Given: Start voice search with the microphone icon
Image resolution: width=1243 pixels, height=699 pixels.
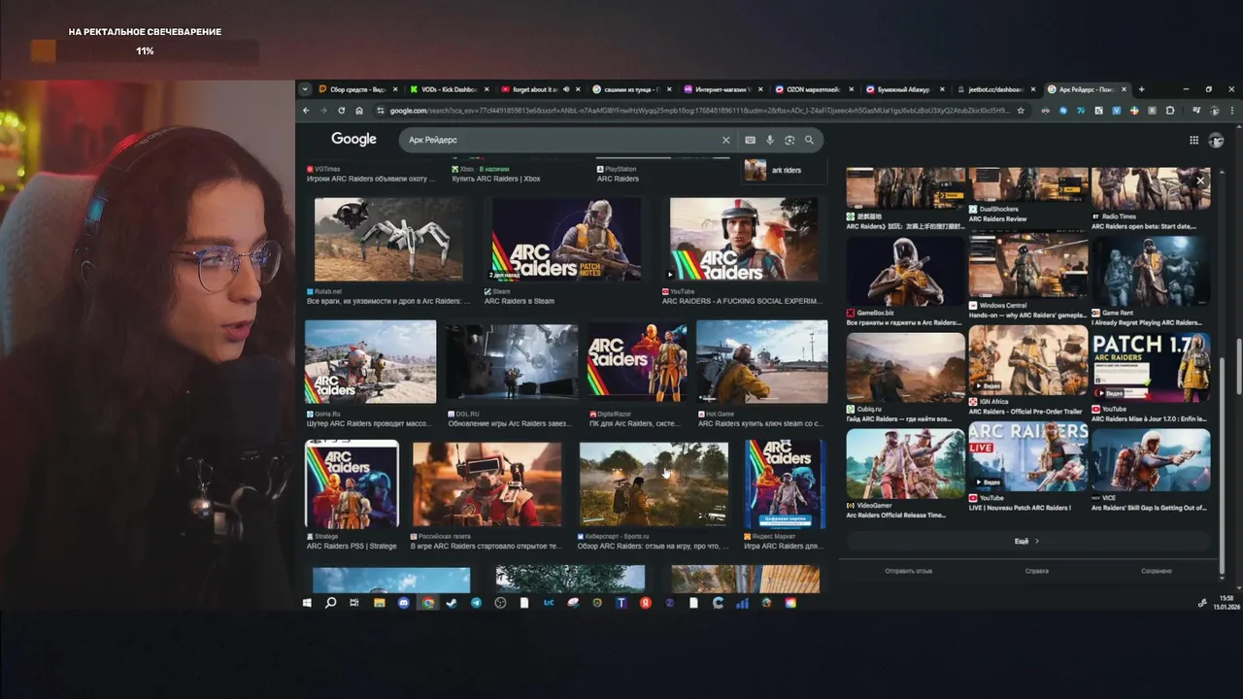Looking at the screenshot, I should pyautogui.click(x=770, y=140).
